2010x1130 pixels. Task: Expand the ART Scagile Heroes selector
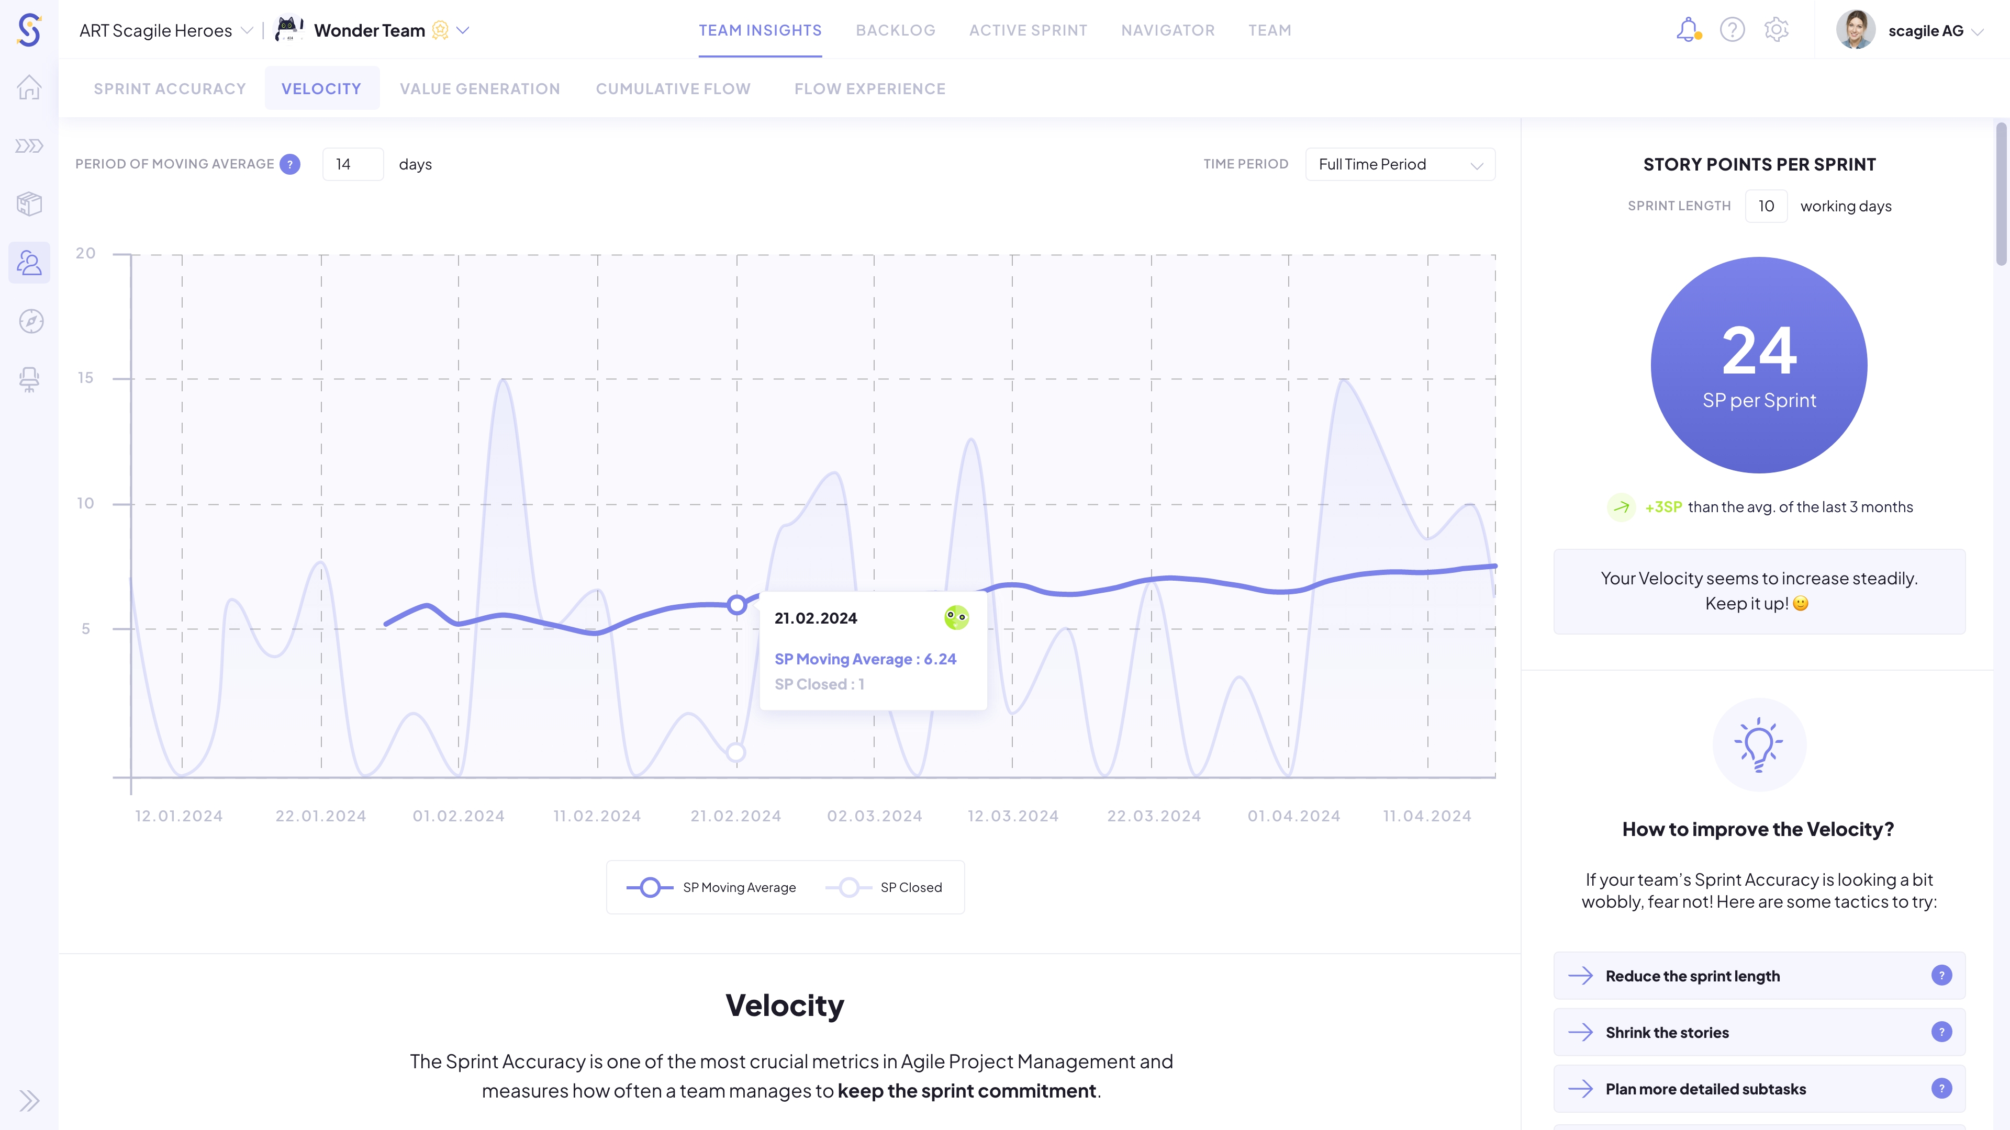(x=248, y=30)
